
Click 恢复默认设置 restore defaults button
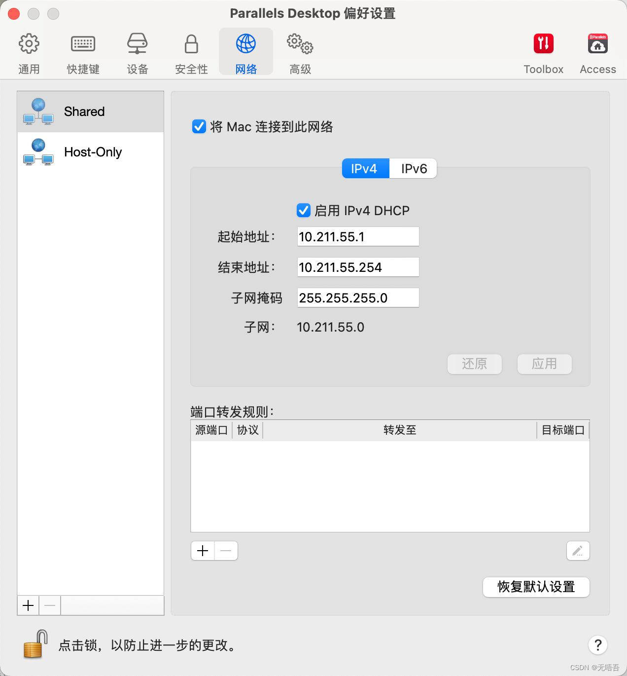click(x=536, y=587)
